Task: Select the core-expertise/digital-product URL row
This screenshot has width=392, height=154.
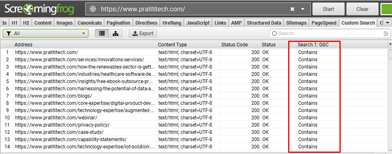Action: pyautogui.click(x=85, y=103)
